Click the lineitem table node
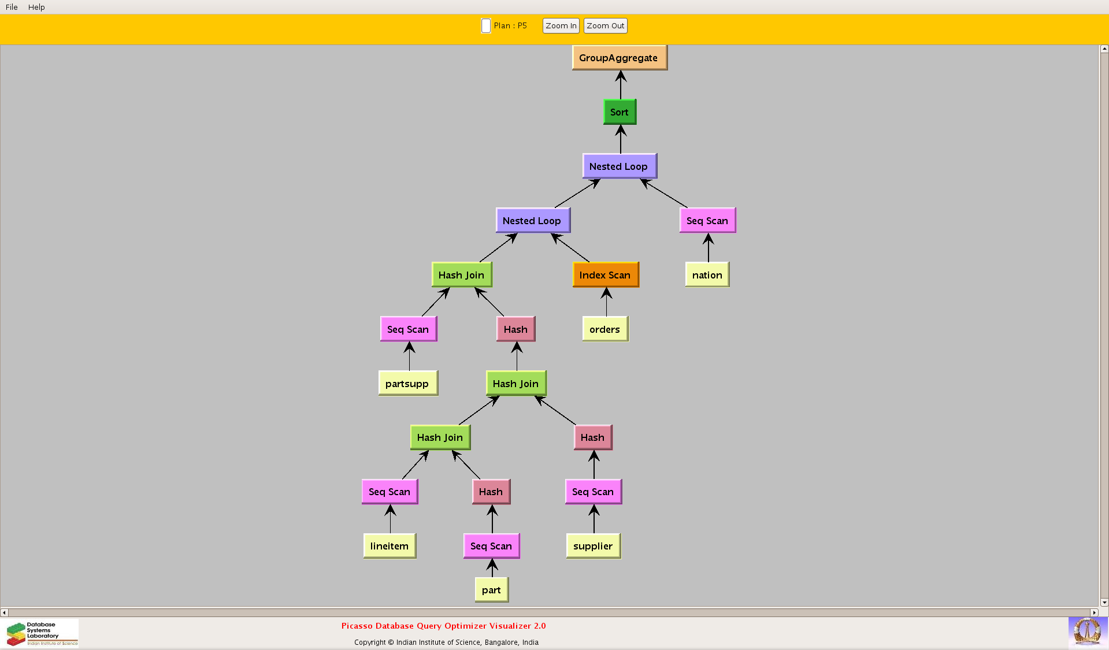 point(390,546)
